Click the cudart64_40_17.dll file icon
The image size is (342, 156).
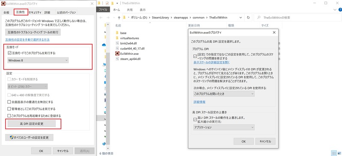(x=117, y=48)
